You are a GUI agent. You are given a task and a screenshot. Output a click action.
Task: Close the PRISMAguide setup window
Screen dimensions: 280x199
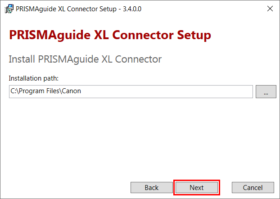tap(270, 9)
